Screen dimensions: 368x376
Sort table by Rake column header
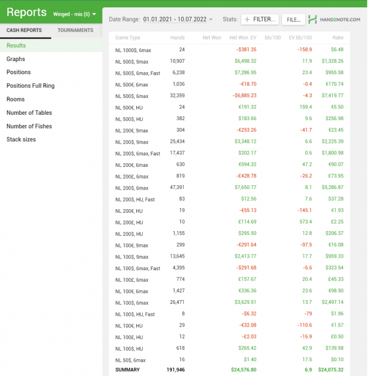[x=338, y=38]
